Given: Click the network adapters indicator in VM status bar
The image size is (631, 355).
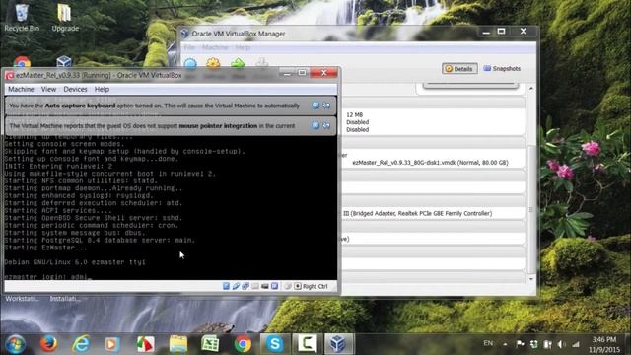Looking at the screenshot, I should pos(245,286).
